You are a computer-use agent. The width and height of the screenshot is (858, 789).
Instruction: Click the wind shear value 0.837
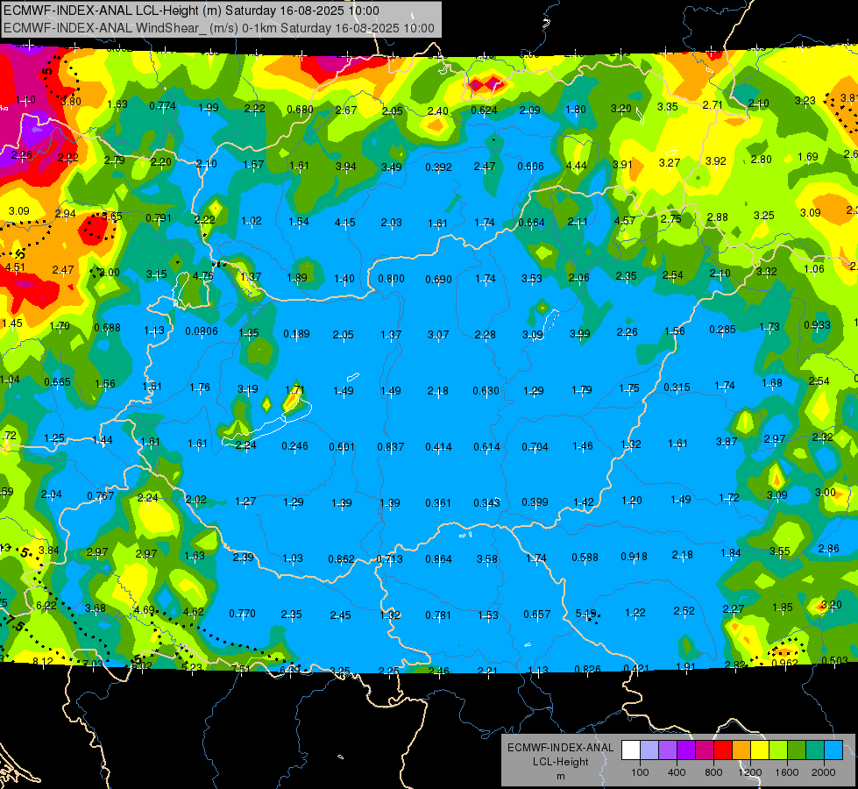point(391,447)
